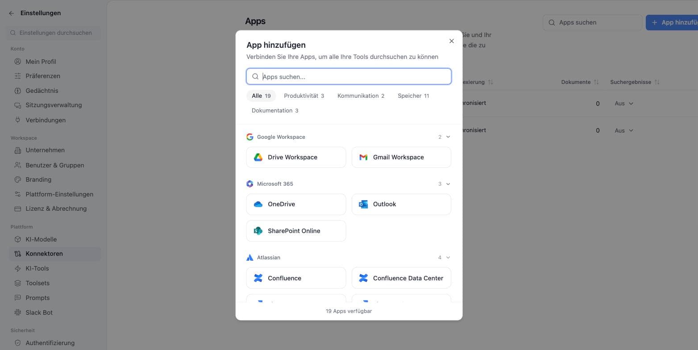Click the Slack Bot icon
This screenshot has height=350, width=698.
coord(18,312)
